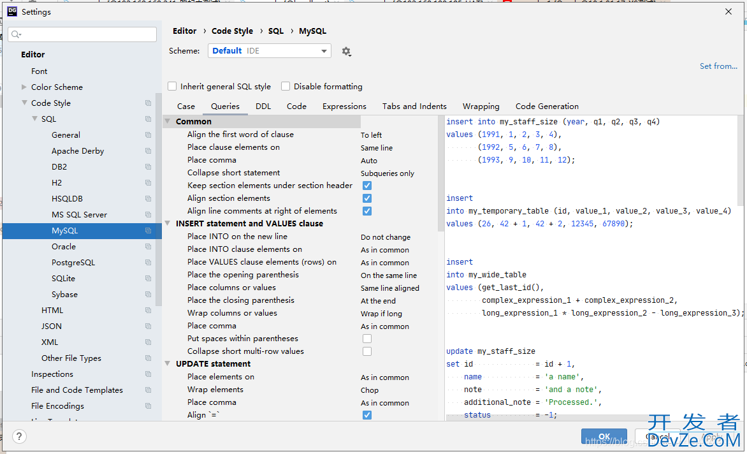The height and width of the screenshot is (454, 747).
Task: Open the Code tab
Action: tap(296, 106)
